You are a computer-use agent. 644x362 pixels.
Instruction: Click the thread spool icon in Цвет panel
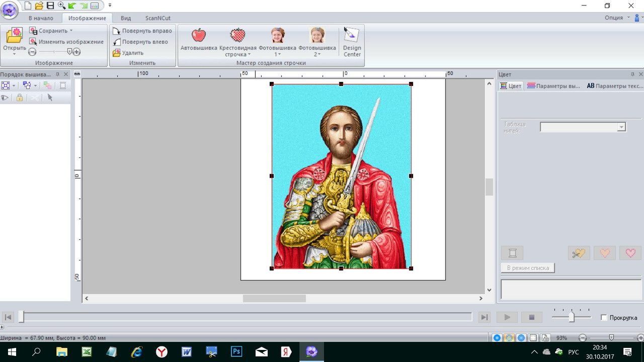(x=512, y=253)
